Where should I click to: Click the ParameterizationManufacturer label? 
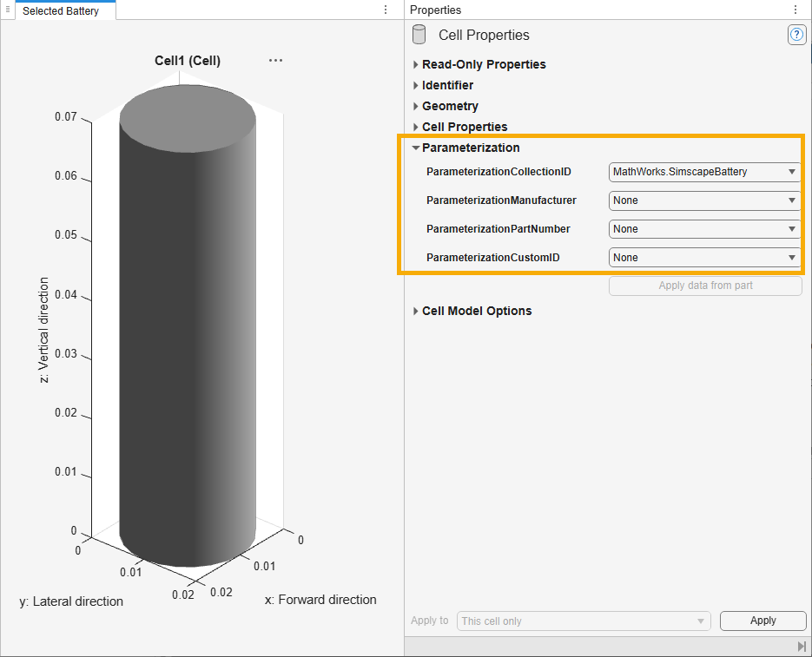click(x=501, y=200)
